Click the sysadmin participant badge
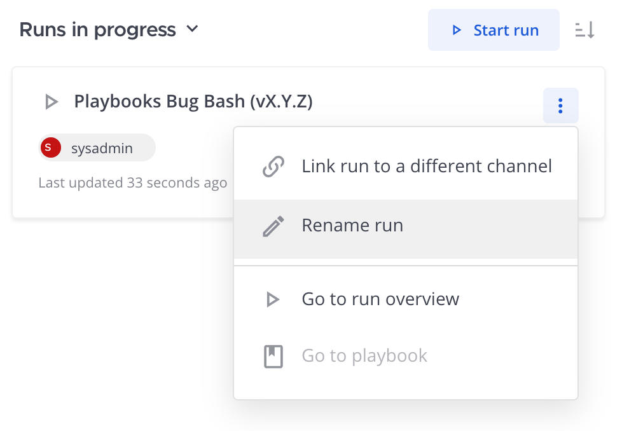 [97, 147]
